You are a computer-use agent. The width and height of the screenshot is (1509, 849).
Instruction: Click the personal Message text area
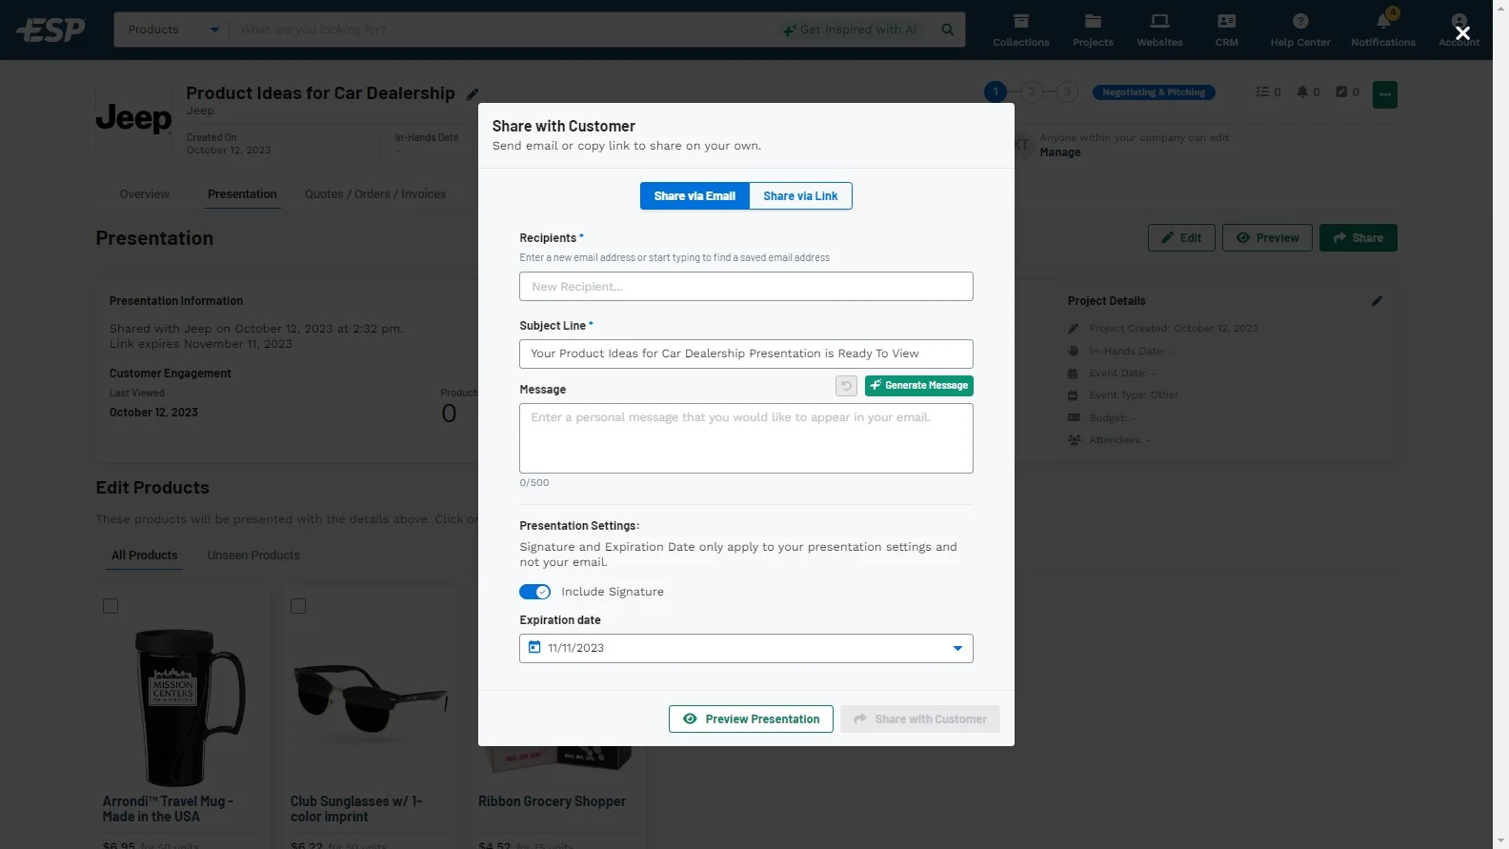click(746, 438)
